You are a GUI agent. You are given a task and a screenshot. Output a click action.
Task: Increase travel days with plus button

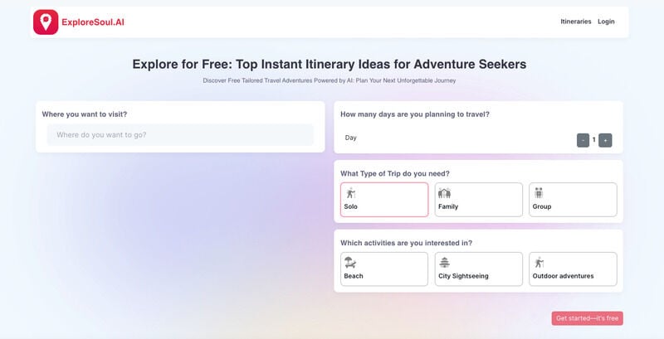coord(605,140)
